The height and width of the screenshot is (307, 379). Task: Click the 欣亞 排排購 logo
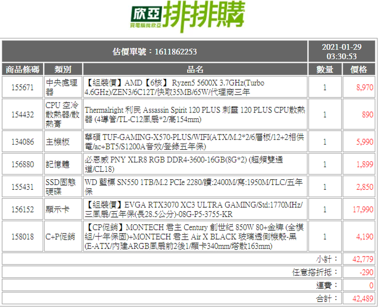188,16
